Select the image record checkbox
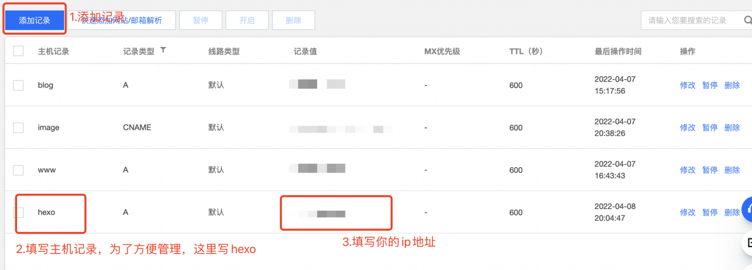752x270 pixels. (x=18, y=127)
